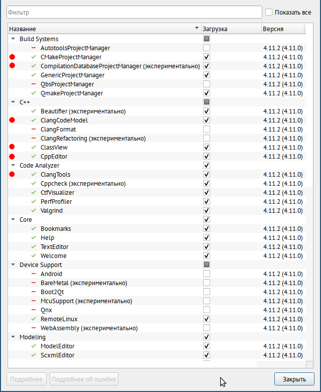This screenshot has height=392, width=321.
Task: Click the green check icon beside Valgrind
Action: (34, 210)
